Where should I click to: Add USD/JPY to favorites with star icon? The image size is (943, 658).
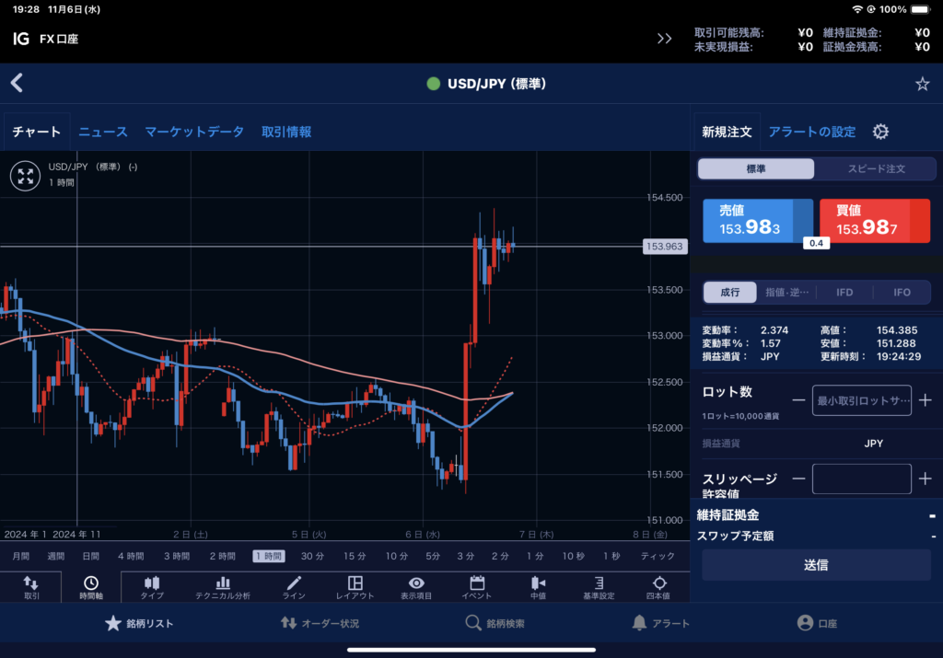click(922, 84)
